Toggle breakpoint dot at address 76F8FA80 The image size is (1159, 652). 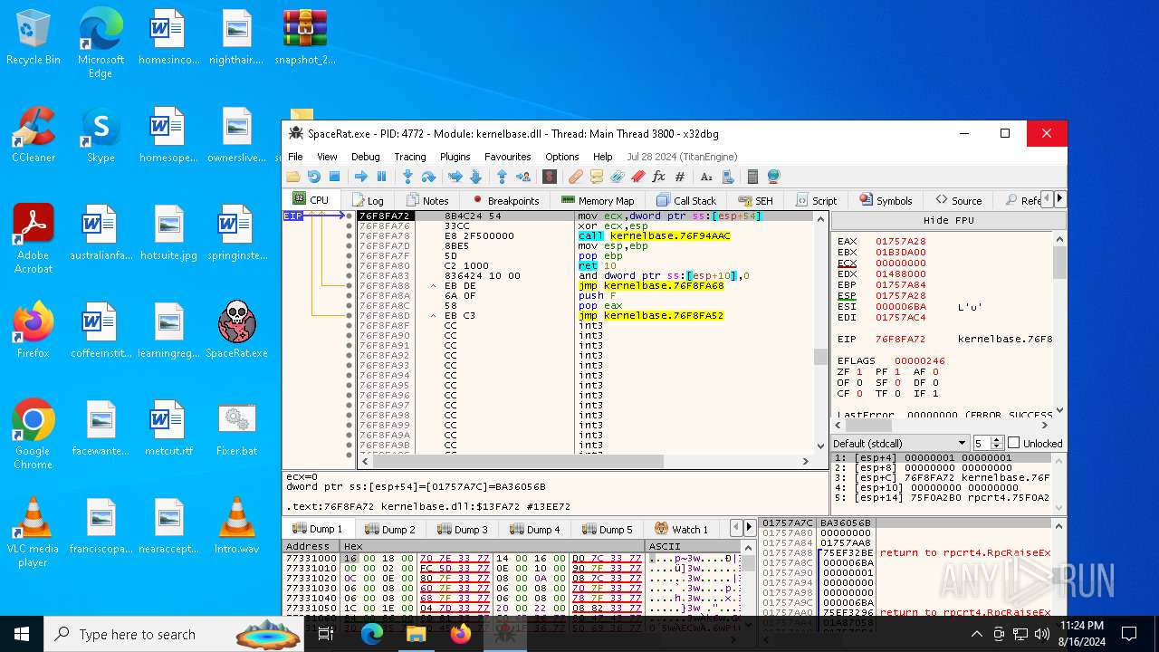coord(350,266)
